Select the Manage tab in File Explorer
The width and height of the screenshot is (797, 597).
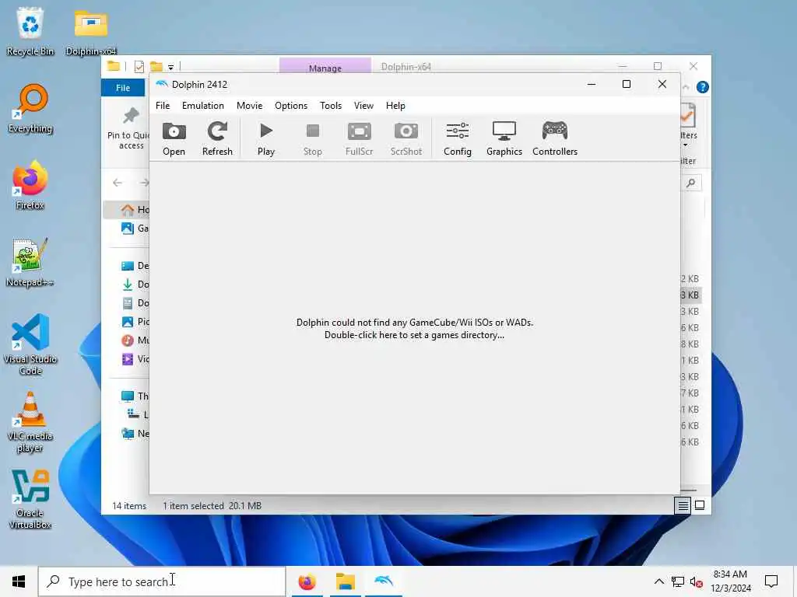point(325,67)
